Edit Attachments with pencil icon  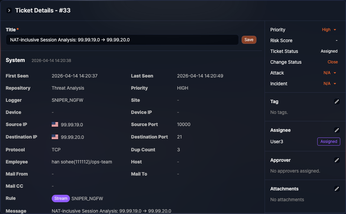point(337,189)
